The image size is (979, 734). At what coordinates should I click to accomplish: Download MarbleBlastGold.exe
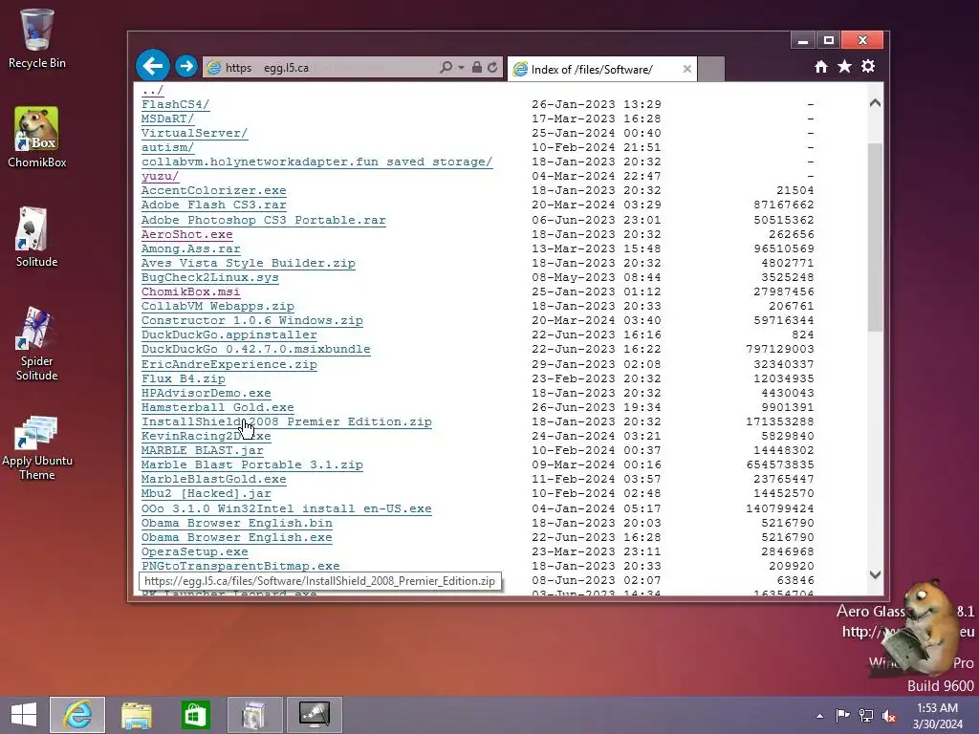pyautogui.click(x=213, y=480)
